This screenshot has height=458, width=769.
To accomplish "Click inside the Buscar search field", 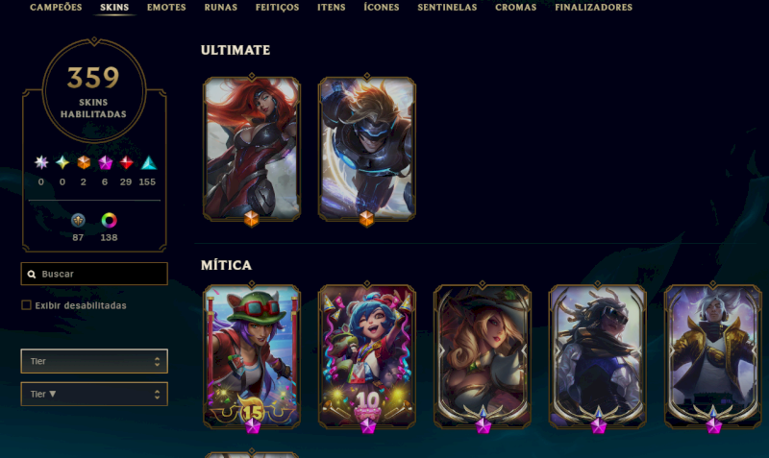I will click(x=94, y=274).
